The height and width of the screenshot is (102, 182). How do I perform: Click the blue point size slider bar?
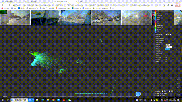[167, 49]
